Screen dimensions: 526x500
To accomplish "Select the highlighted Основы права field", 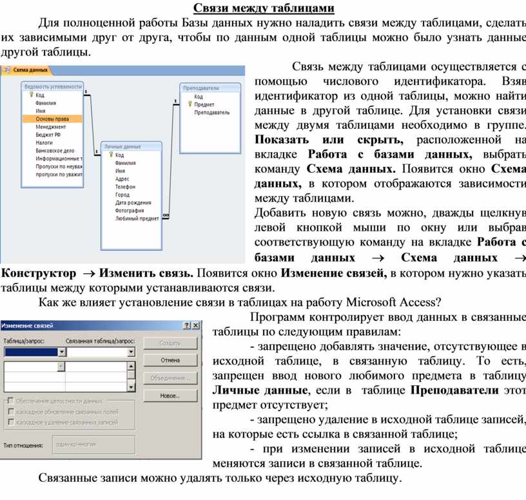I will 52,119.
